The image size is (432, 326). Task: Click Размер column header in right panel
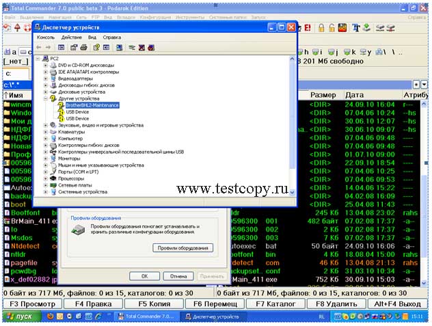323,95
